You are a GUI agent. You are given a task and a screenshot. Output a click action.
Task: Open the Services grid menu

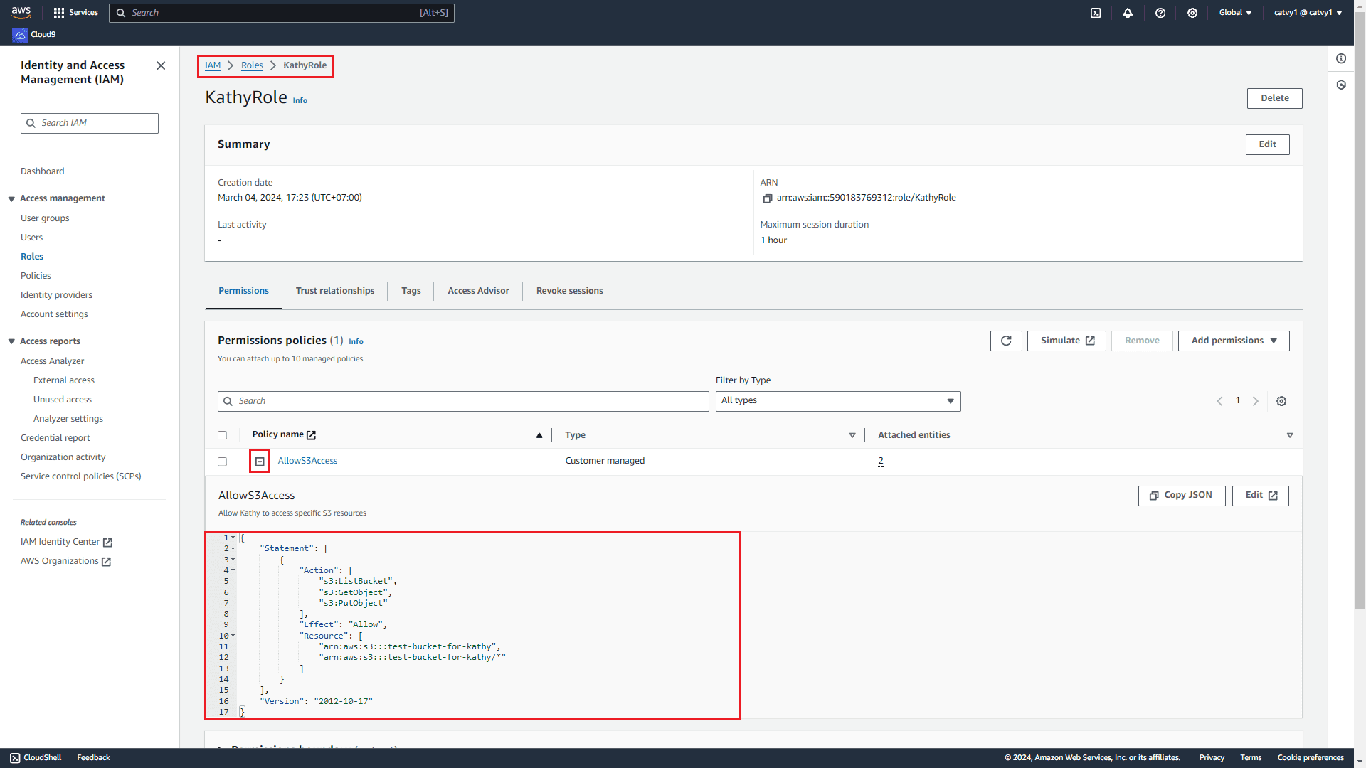[75, 13]
